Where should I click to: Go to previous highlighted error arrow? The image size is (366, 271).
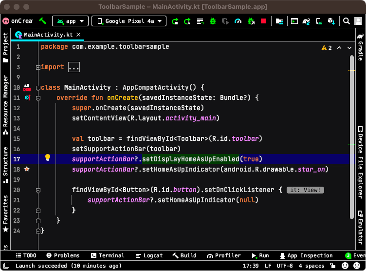(x=339, y=48)
